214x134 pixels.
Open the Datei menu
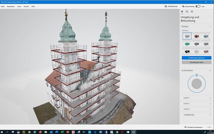click(x=3, y=6)
